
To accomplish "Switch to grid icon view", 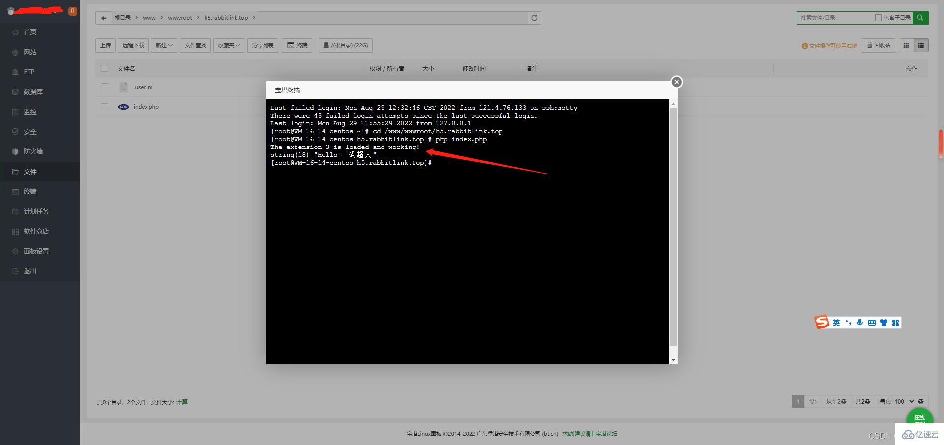I will (906, 45).
